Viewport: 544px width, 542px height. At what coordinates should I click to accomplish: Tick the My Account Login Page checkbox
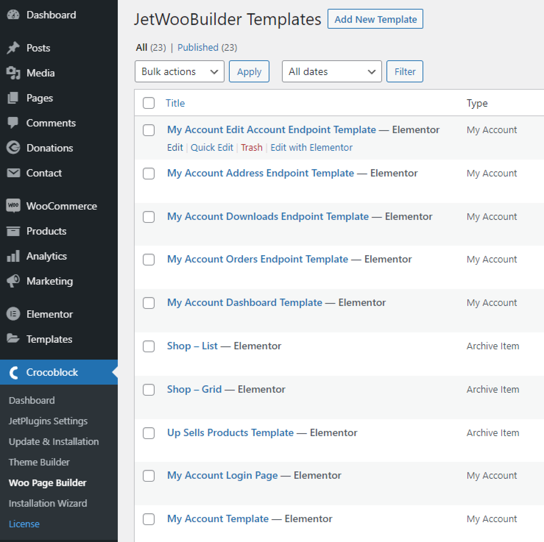pos(149,476)
